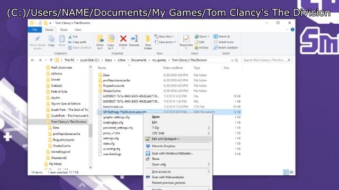The image size is (339, 190).
Task: Click Documents in the address path
Action: [x=139, y=60]
